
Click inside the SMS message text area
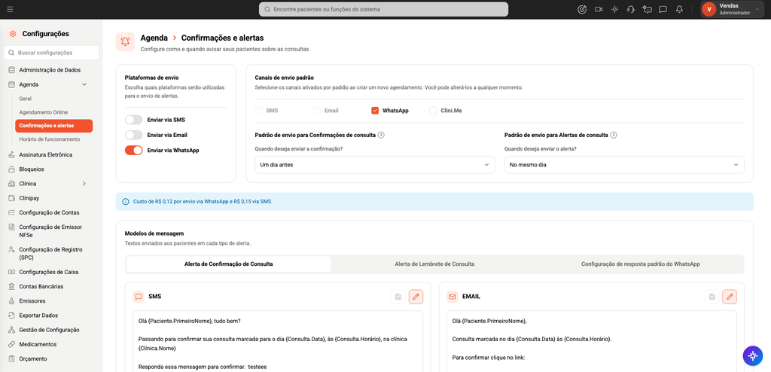coord(278,341)
